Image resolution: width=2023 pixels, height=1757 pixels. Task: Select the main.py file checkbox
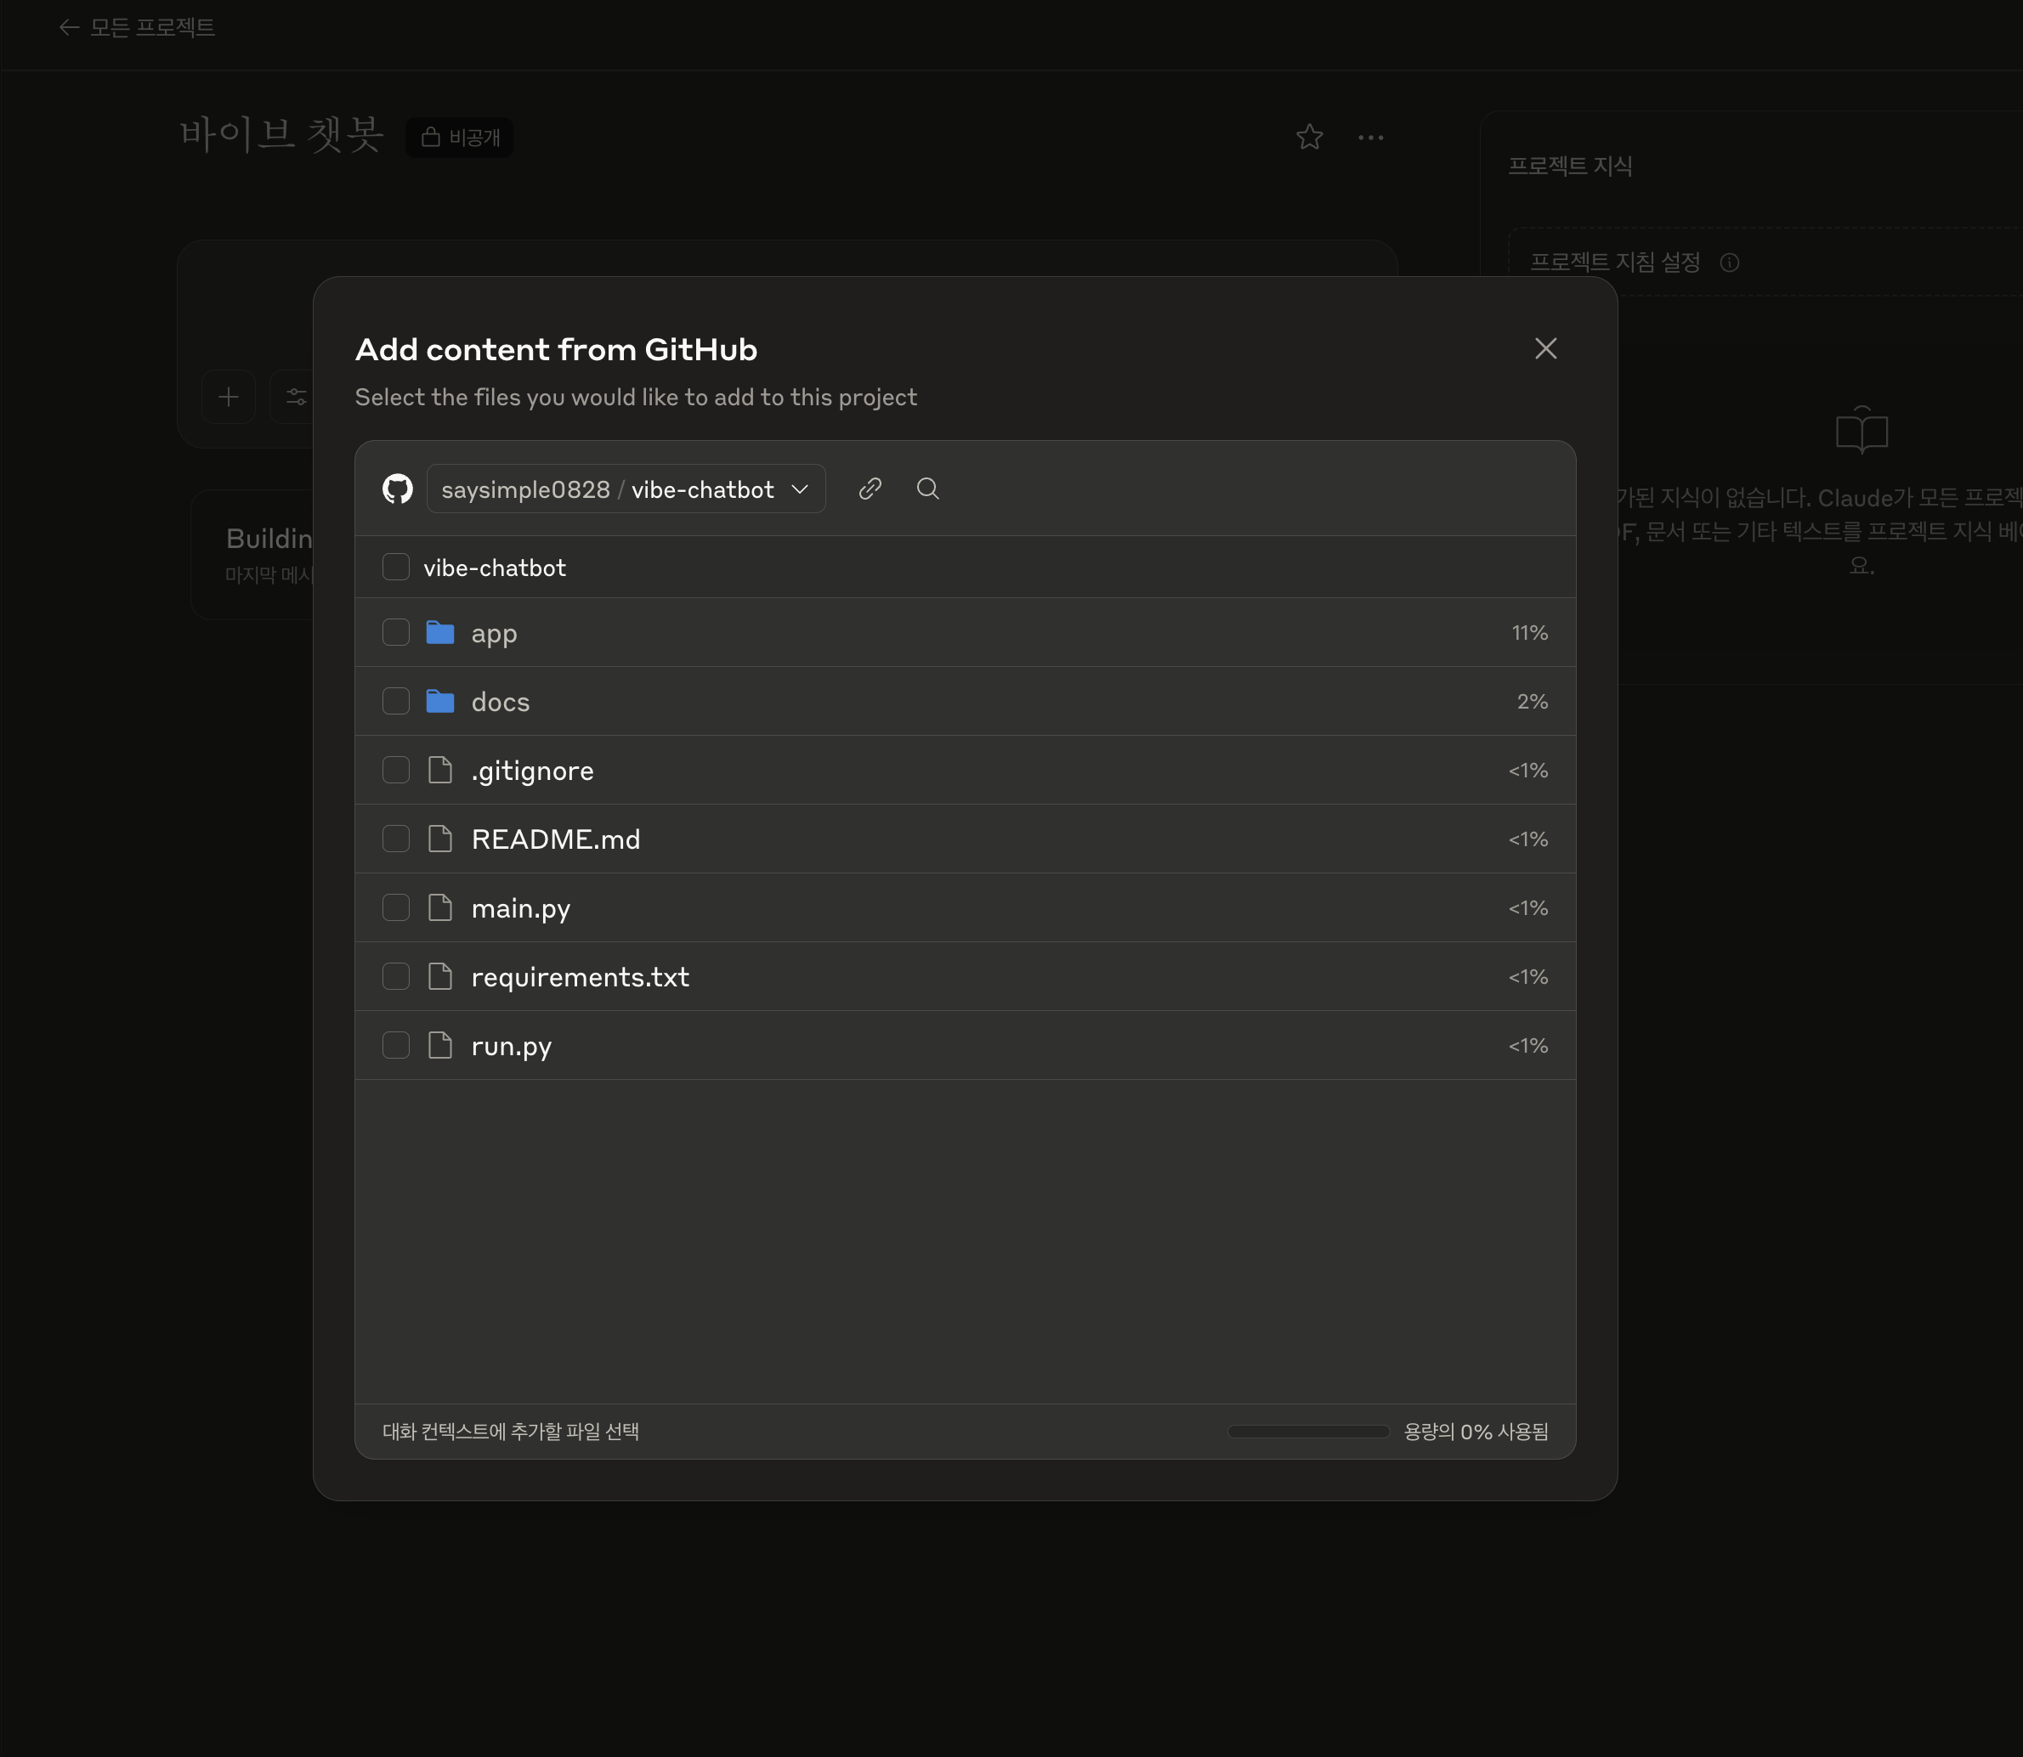[395, 908]
